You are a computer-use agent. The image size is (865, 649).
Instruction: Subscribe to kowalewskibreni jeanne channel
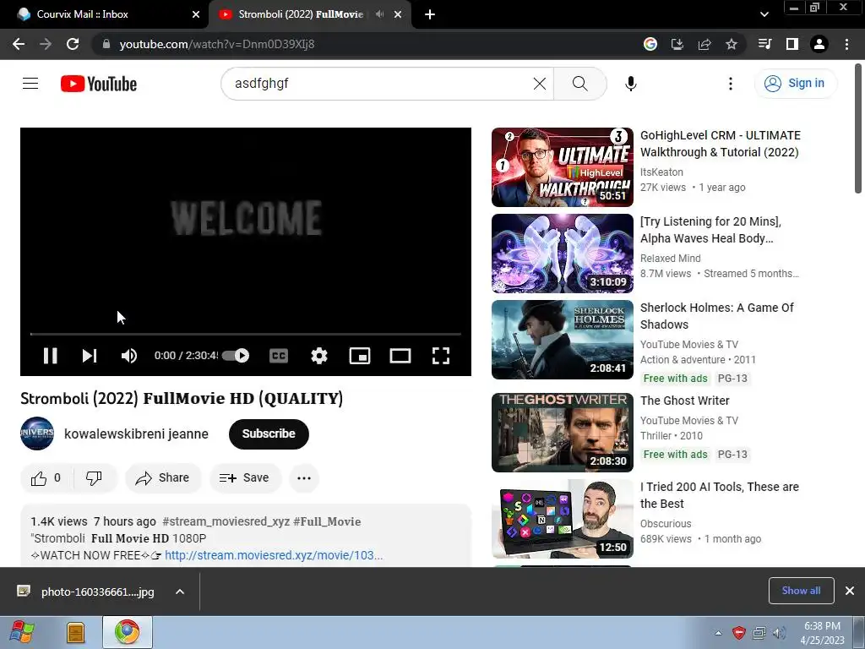click(x=269, y=434)
